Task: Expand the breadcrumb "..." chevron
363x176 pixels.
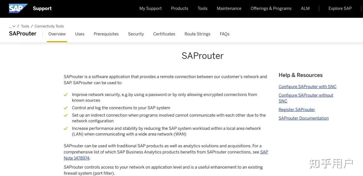Action: [11, 26]
